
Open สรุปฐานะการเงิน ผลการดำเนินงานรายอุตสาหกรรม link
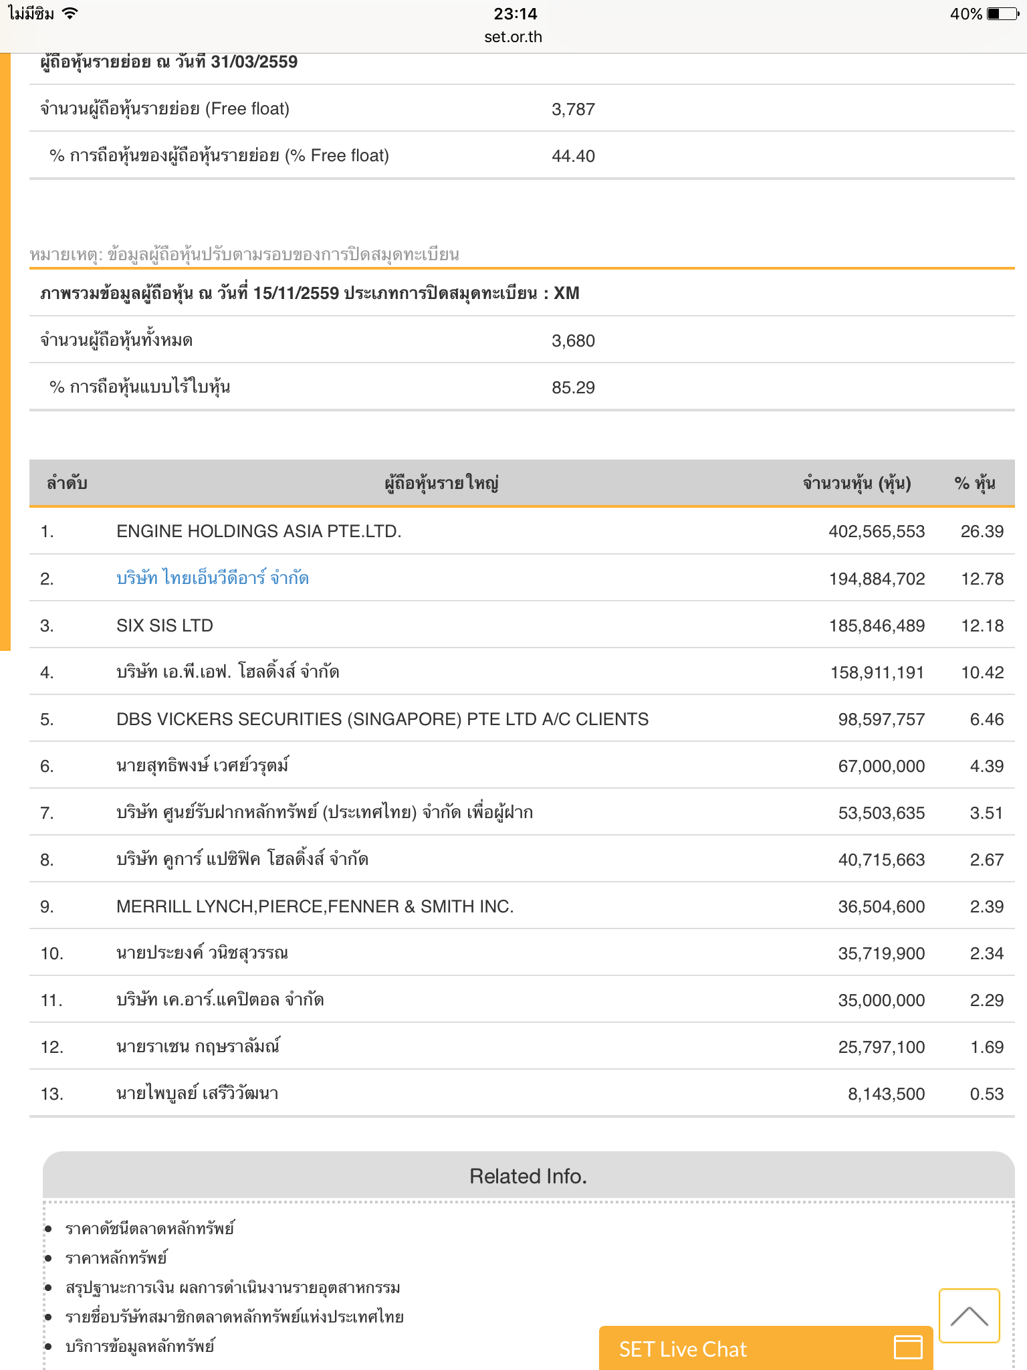pyautogui.click(x=233, y=1288)
